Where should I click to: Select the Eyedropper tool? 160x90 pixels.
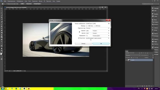point(1,19)
